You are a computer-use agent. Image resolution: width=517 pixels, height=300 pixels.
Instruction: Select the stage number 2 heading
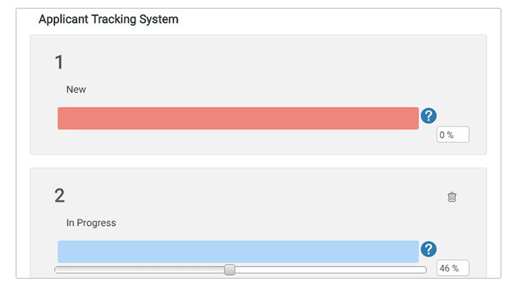click(x=59, y=196)
